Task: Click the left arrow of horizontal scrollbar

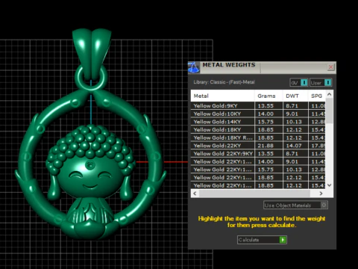Action: [x=195, y=194]
